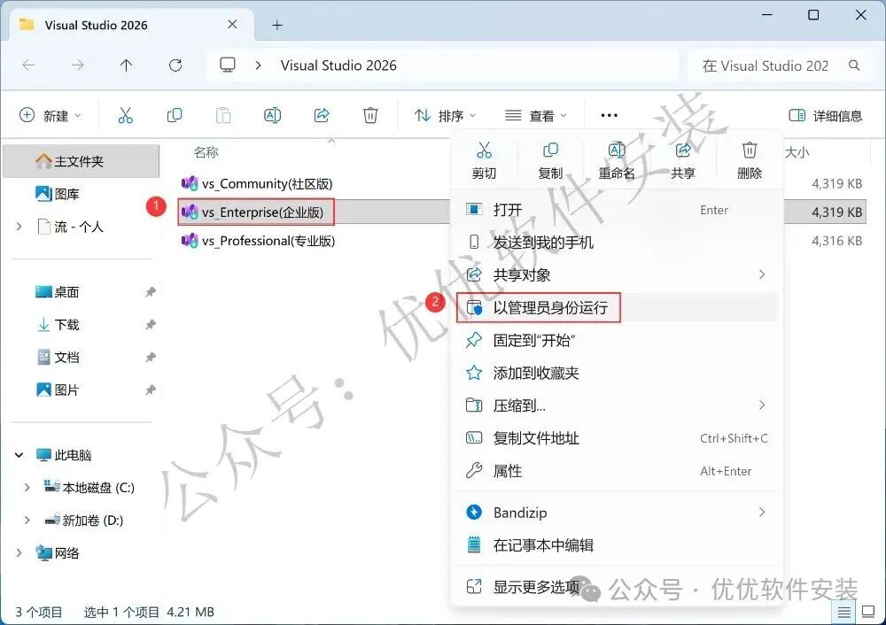Close the Visual Studio 2026 tab
886x625 pixels.
click(232, 24)
